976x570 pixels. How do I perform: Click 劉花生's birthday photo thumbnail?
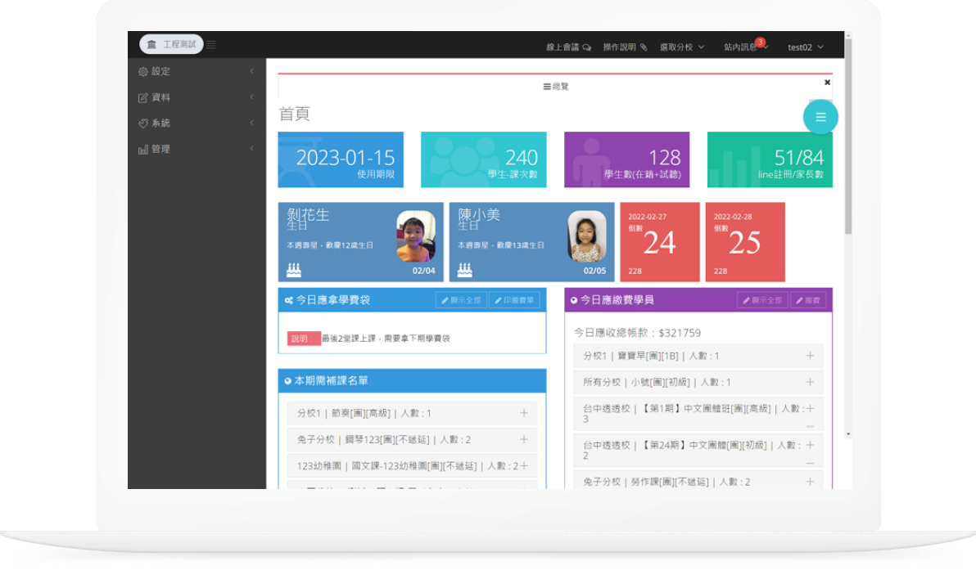416,236
